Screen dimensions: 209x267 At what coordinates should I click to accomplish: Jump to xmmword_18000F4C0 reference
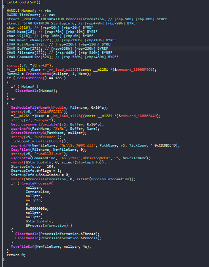(136, 69)
